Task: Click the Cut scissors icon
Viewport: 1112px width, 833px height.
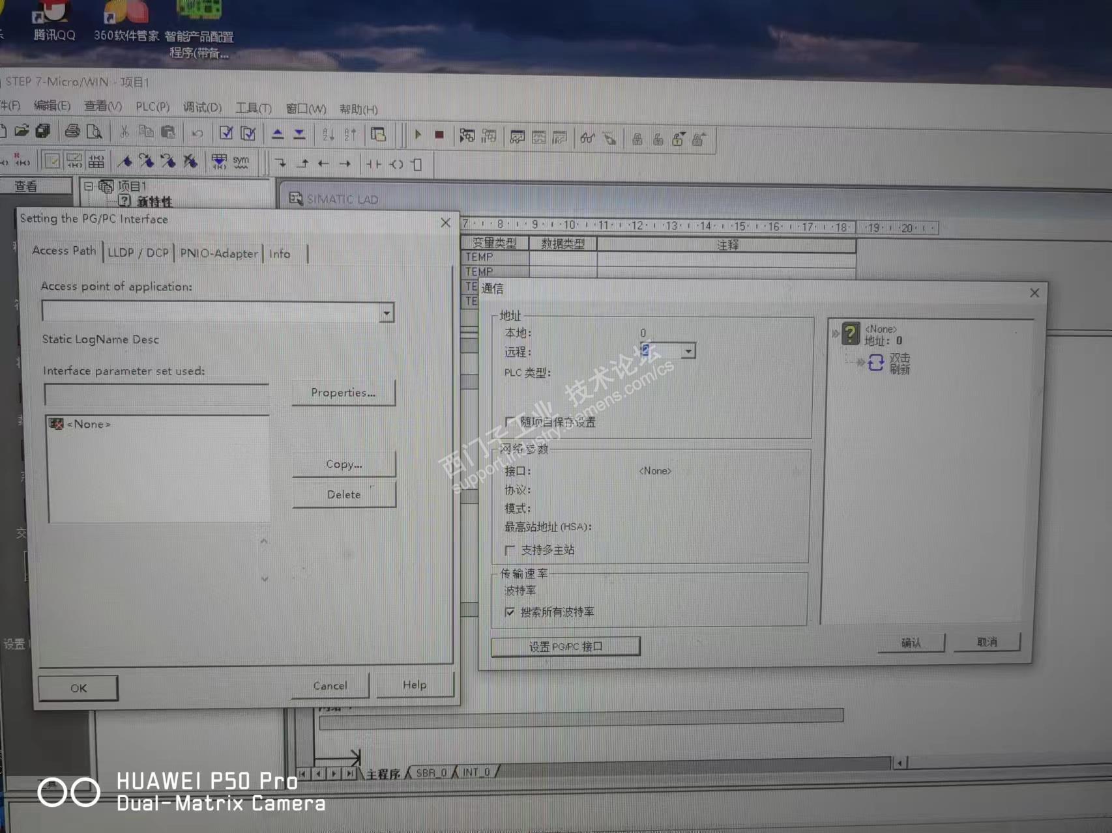Action: pyautogui.click(x=124, y=132)
